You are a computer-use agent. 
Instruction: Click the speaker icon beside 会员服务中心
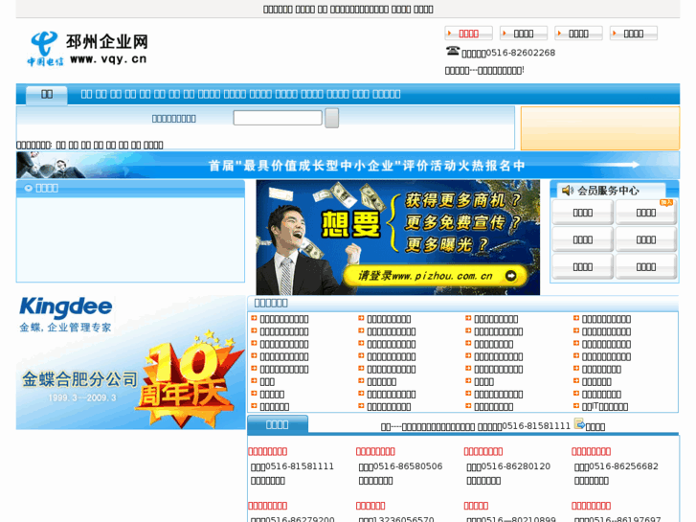(x=568, y=191)
